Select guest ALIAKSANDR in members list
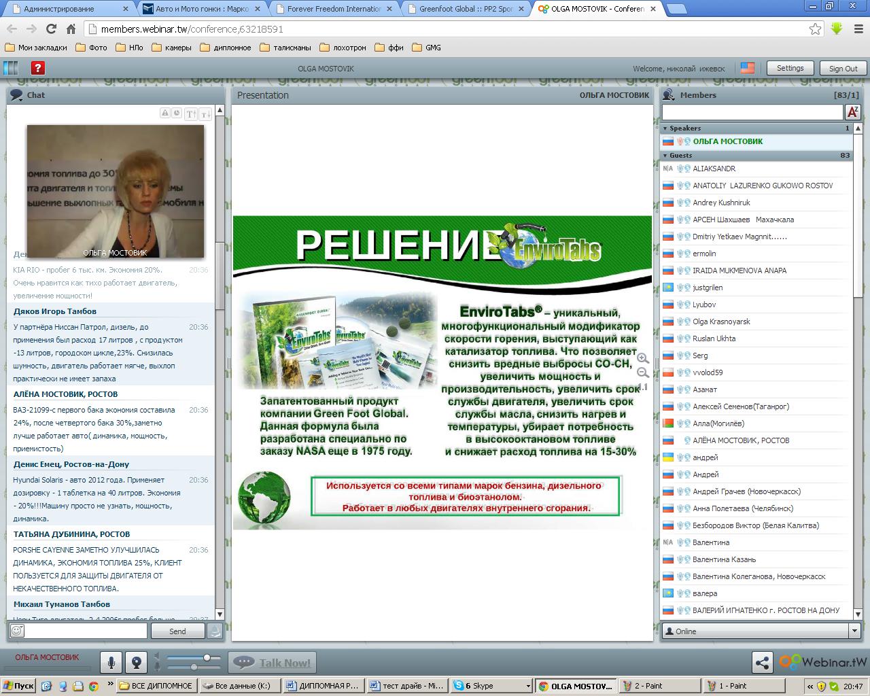 pos(757,169)
